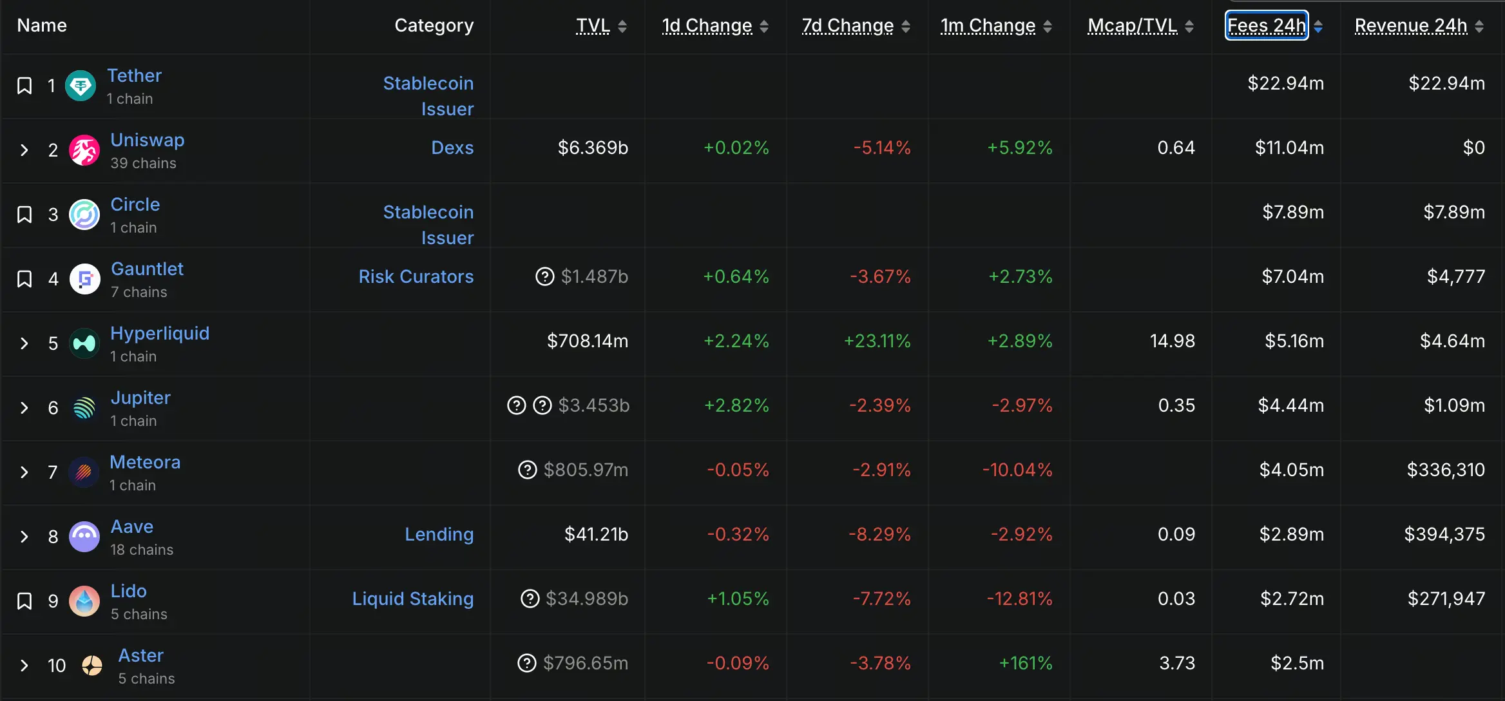This screenshot has width=1505, height=701.
Task: Toggle bookmark on Lido row
Action: click(24, 601)
